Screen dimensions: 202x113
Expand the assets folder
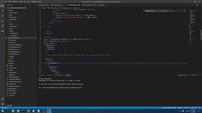(11, 24)
